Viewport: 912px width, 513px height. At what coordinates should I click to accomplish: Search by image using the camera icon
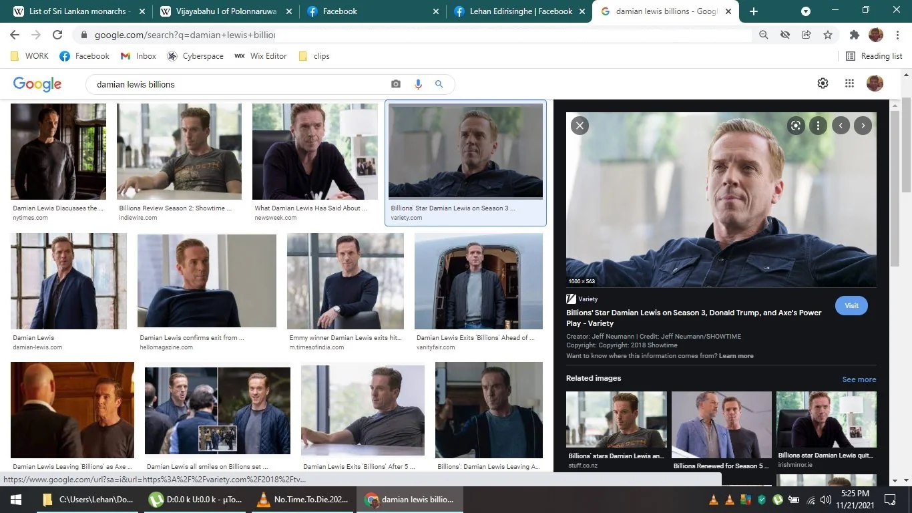tap(396, 84)
